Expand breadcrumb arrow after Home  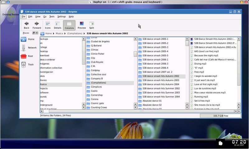click(54, 33)
